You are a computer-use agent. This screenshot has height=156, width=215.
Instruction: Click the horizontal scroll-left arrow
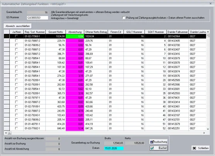click(6, 133)
